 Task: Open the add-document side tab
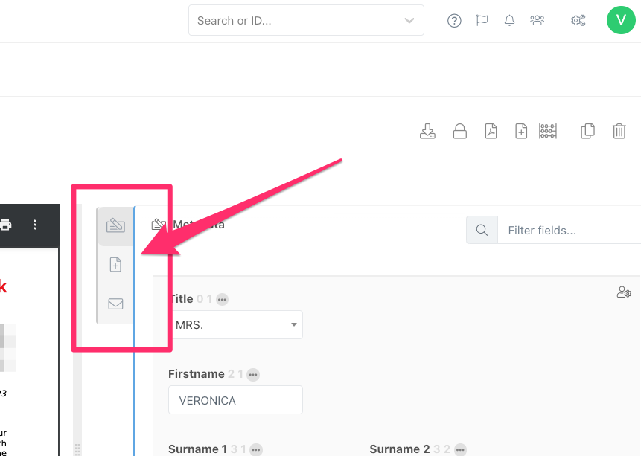click(115, 265)
